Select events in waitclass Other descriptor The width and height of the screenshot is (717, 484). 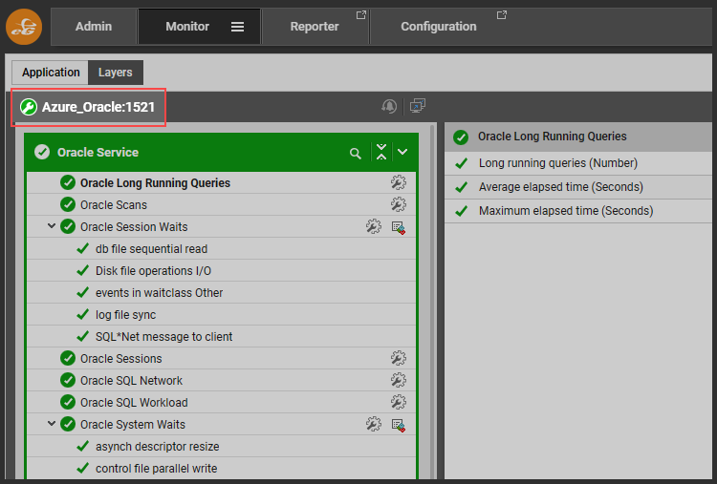159,293
